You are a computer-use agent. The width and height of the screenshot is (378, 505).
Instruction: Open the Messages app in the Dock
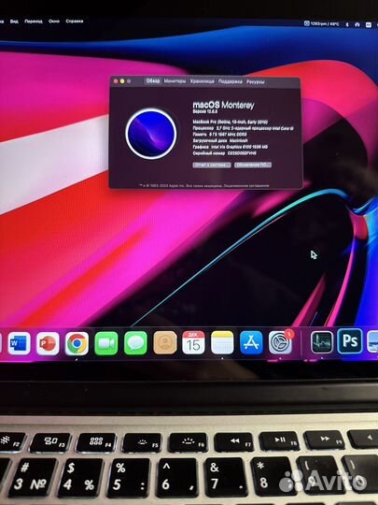(135, 343)
